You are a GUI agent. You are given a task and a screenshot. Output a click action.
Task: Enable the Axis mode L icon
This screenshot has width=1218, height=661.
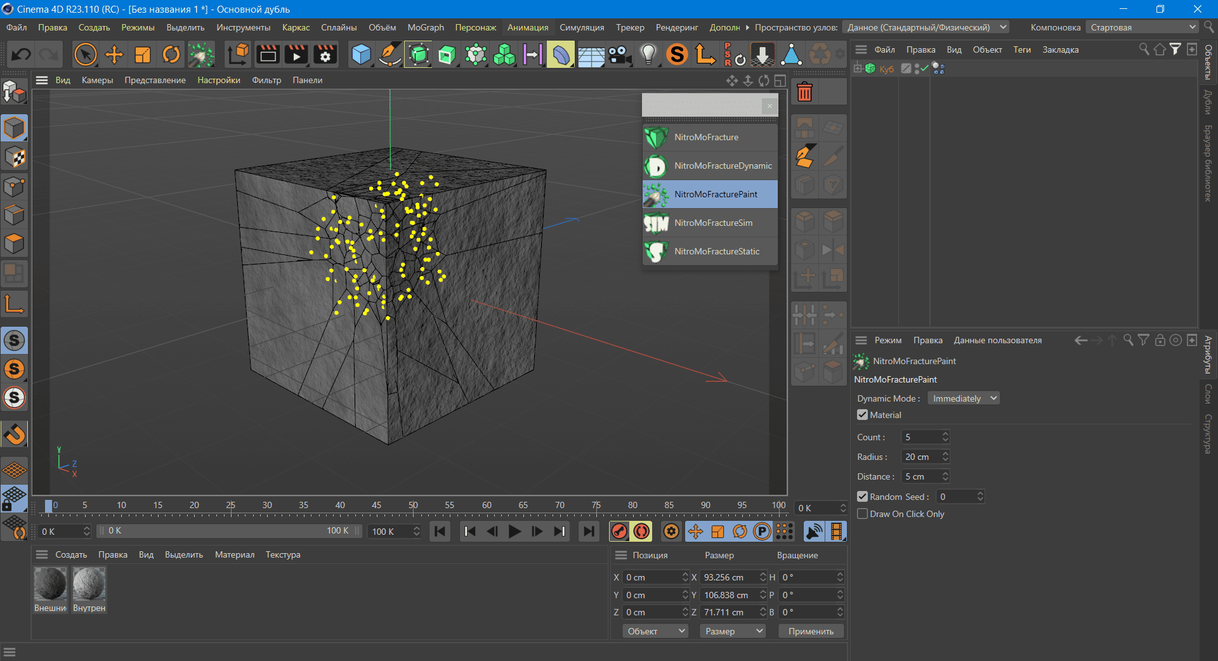[14, 304]
